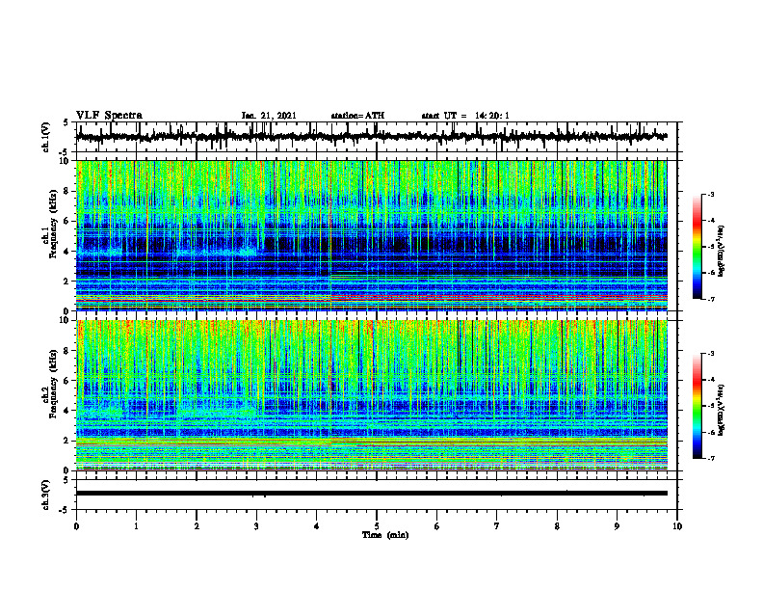The height and width of the screenshot is (590, 763).
Task: Click the "Time (min)" axis label
Action: [x=385, y=535]
